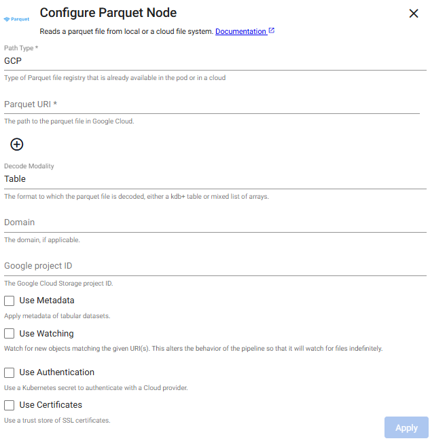Open the Documentation link

pos(240,31)
